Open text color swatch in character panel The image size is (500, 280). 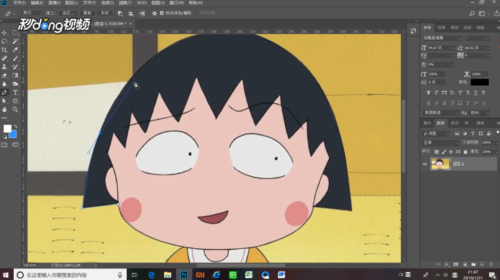click(x=480, y=82)
